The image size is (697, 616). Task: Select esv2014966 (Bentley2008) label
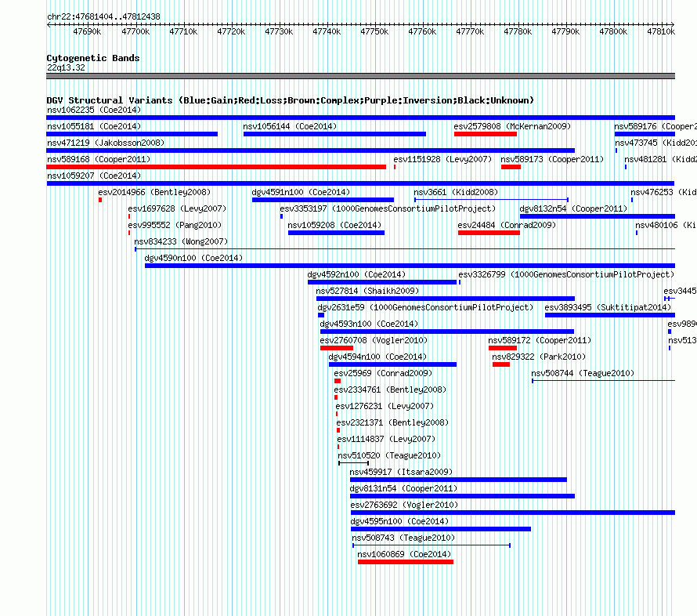[154, 192]
